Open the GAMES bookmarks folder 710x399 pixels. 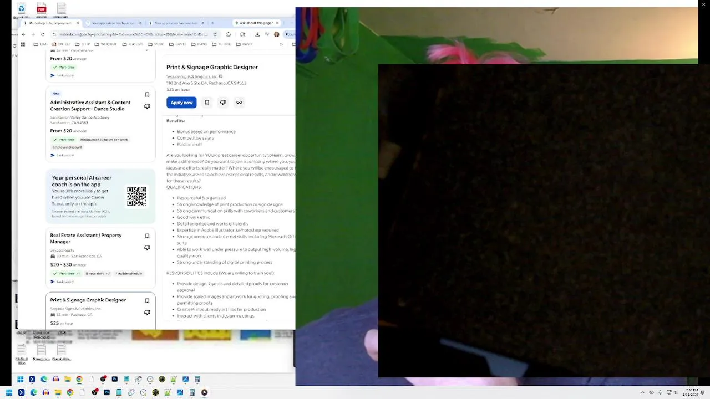click(178, 44)
